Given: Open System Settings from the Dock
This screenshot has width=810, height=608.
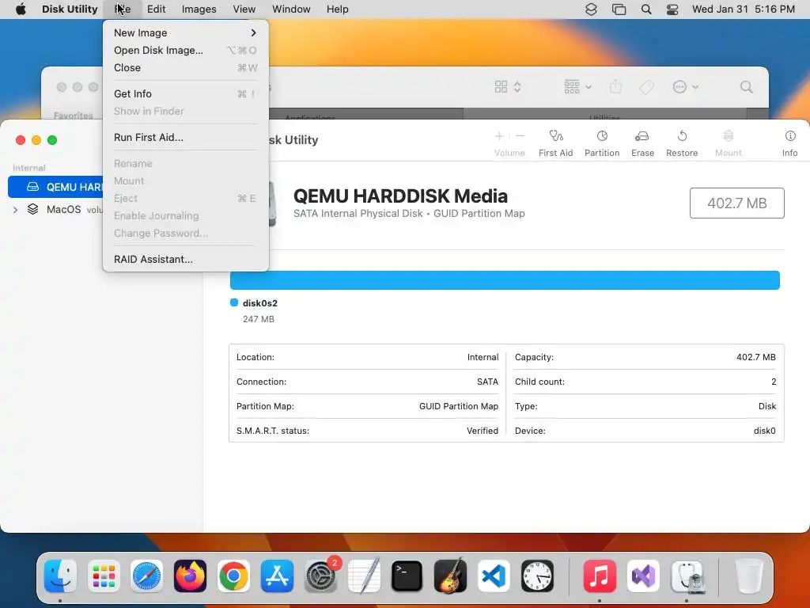Looking at the screenshot, I should (x=320, y=576).
